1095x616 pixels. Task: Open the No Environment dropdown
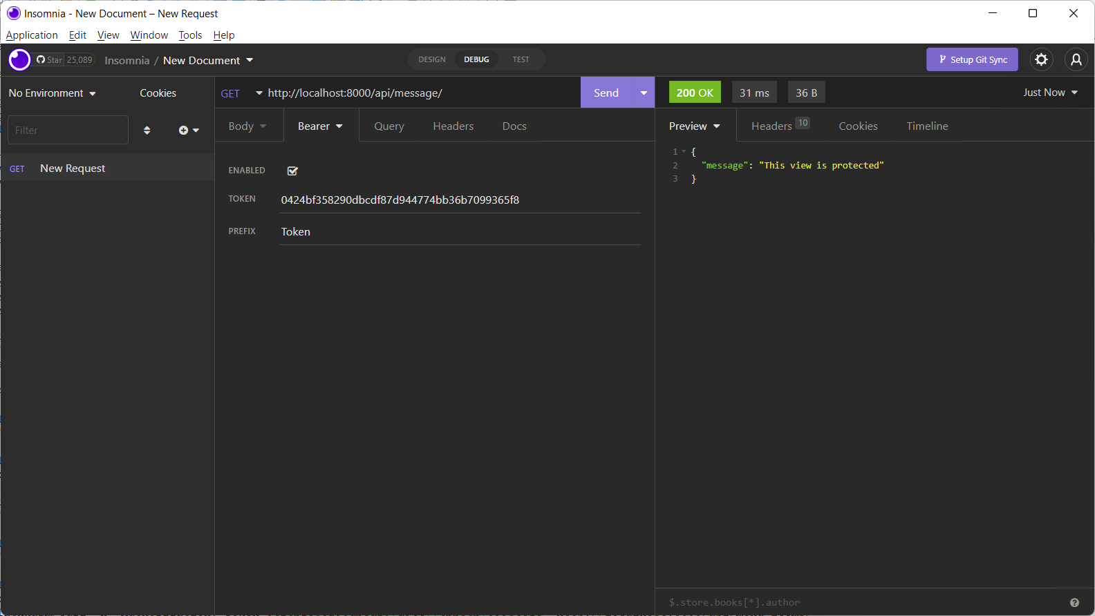(52, 93)
